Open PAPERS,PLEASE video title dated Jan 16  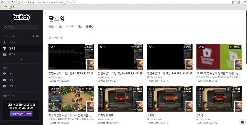[x=71, y=73]
